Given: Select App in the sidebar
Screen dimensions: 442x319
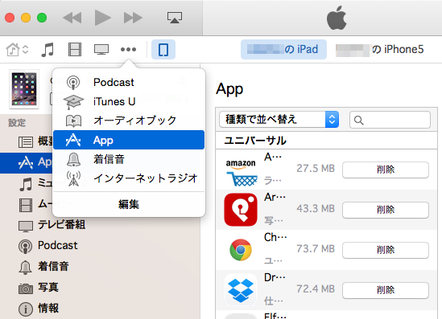Looking at the screenshot, I should pos(27,162).
